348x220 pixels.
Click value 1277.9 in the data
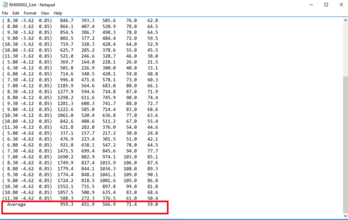coord(65,91)
